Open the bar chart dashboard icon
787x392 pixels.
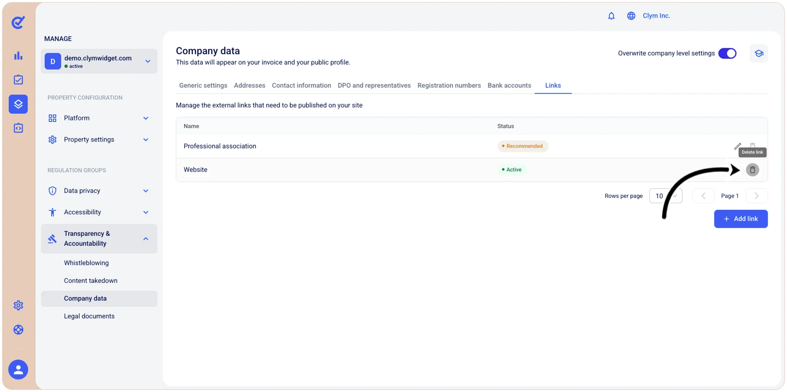click(18, 56)
